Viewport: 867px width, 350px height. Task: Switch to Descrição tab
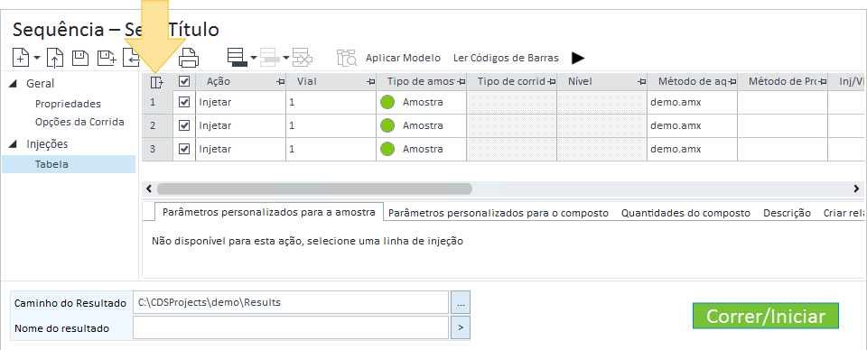[x=787, y=213]
